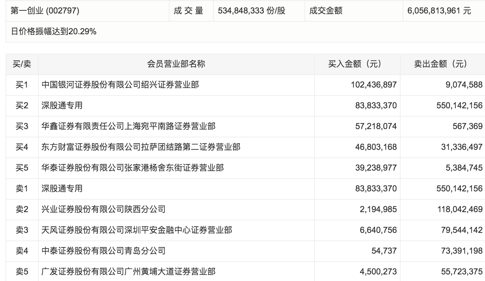Image resolution: width=485 pixels, height=281 pixels.
Task: Click the 成交金额 label cell
Action: 326,11
